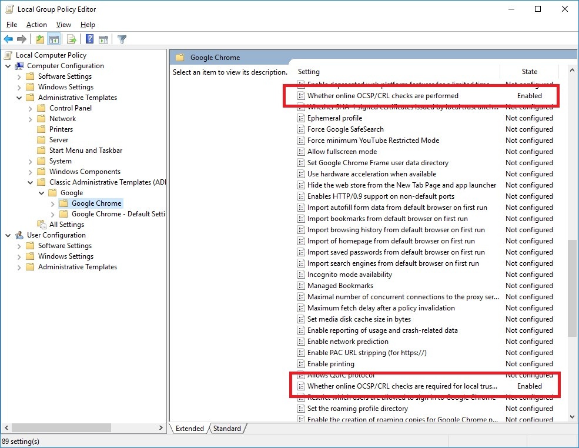The width and height of the screenshot is (579, 448).
Task: Collapse the Google folder node
Action: [41, 193]
